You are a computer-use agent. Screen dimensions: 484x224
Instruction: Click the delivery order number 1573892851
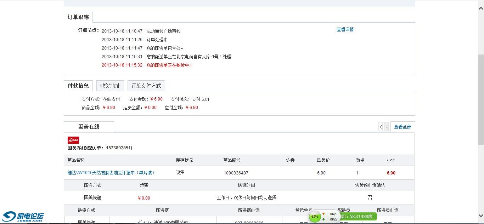118,148
